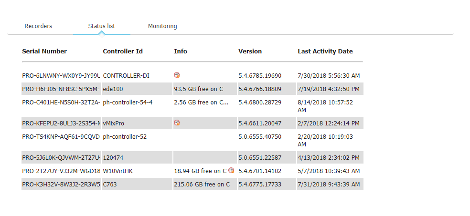Viewport: 470px width, 216px height.
Task: Select the controller 120474 row
Action: click(x=192, y=157)
